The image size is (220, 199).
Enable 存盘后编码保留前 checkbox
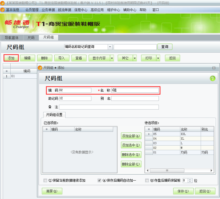pyautogui.click(x=147, y=181)
